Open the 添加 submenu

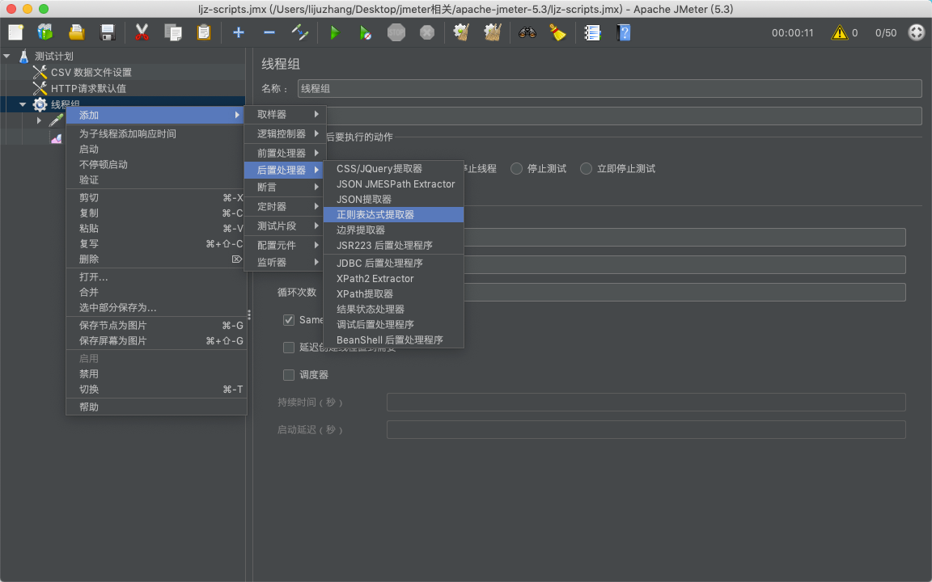(155, 116)
